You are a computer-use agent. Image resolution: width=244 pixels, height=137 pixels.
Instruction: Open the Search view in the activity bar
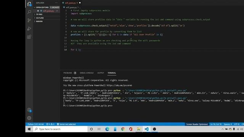(29, 12)
